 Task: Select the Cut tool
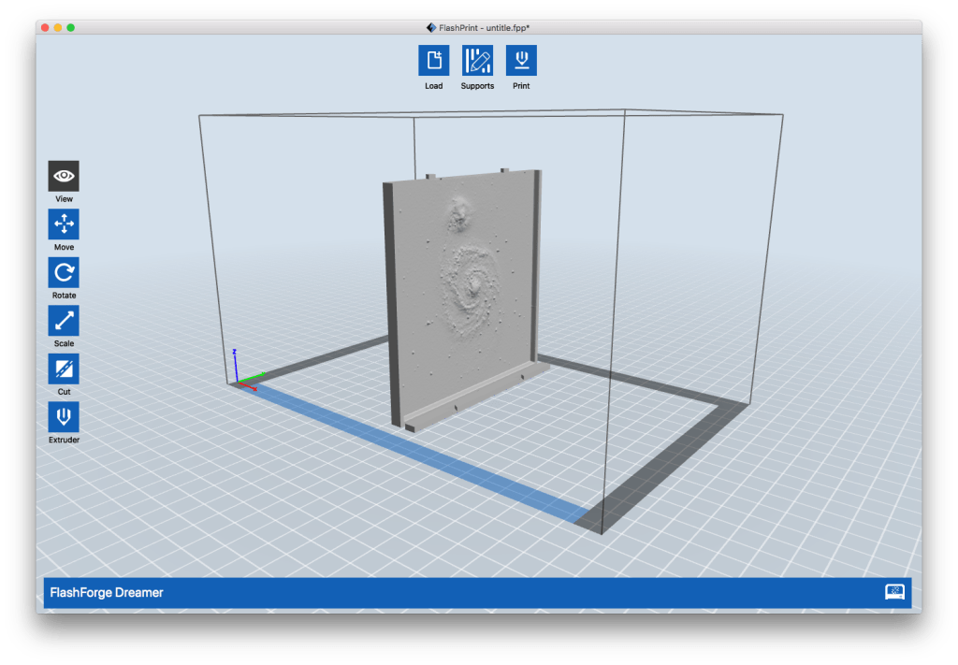click(x=63, y=369)
